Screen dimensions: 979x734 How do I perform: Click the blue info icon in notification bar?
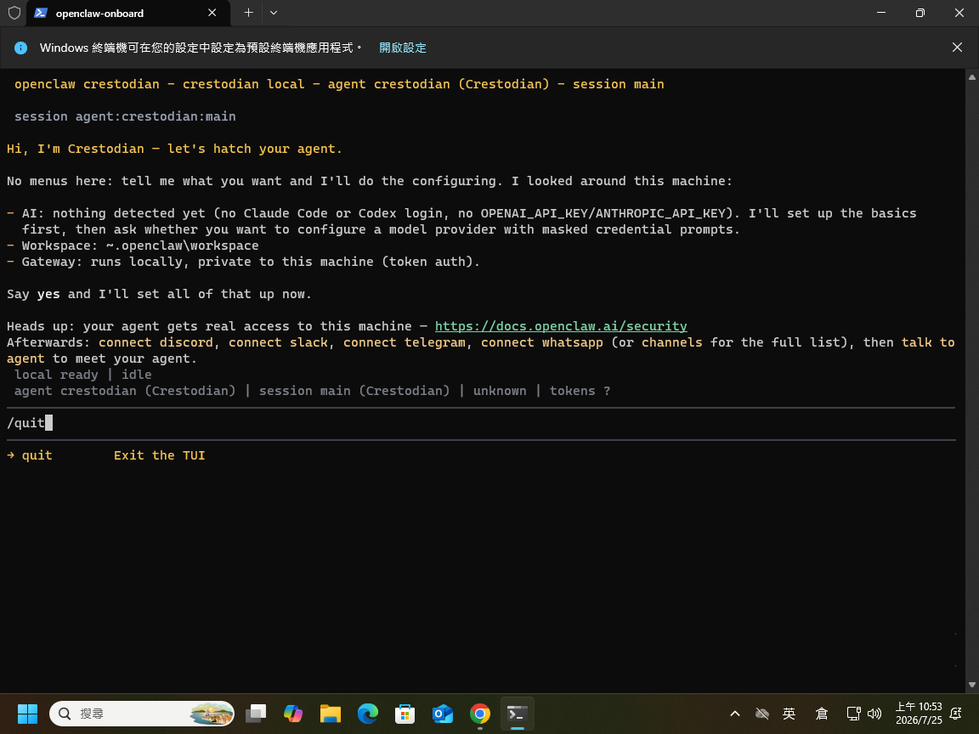point(20,48)
